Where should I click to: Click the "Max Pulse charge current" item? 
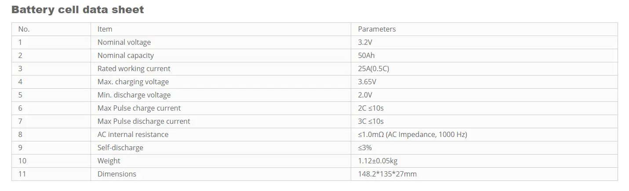(x=139, y=108)
